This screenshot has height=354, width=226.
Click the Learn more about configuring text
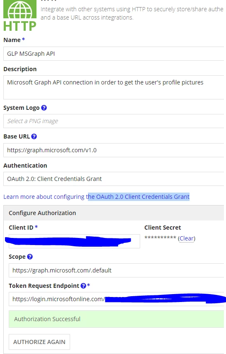coord(44,197)
